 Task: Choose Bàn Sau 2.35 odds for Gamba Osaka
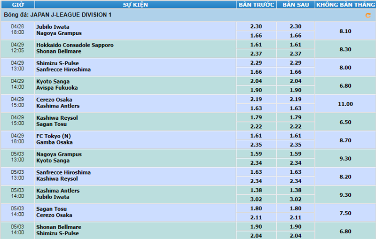pyautogui.click(x=296, y=145)
